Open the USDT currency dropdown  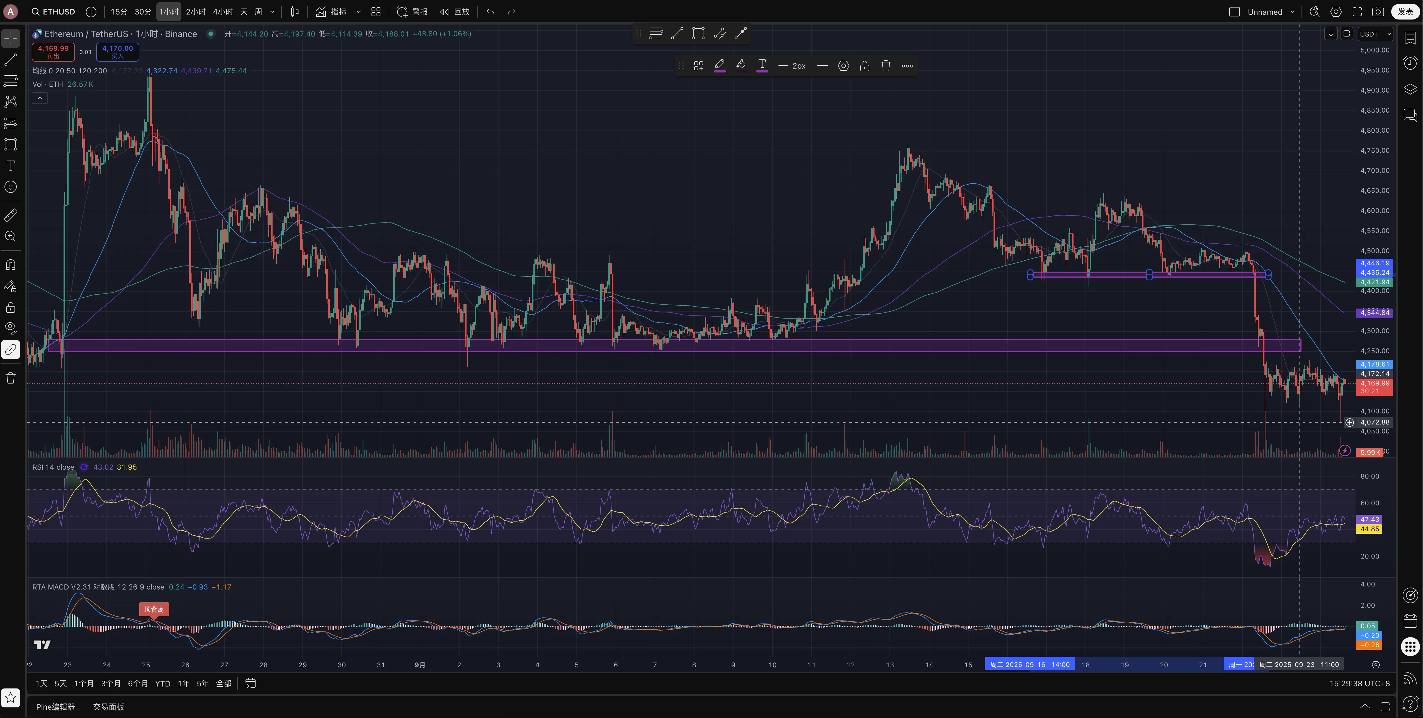pos(1375,34)
